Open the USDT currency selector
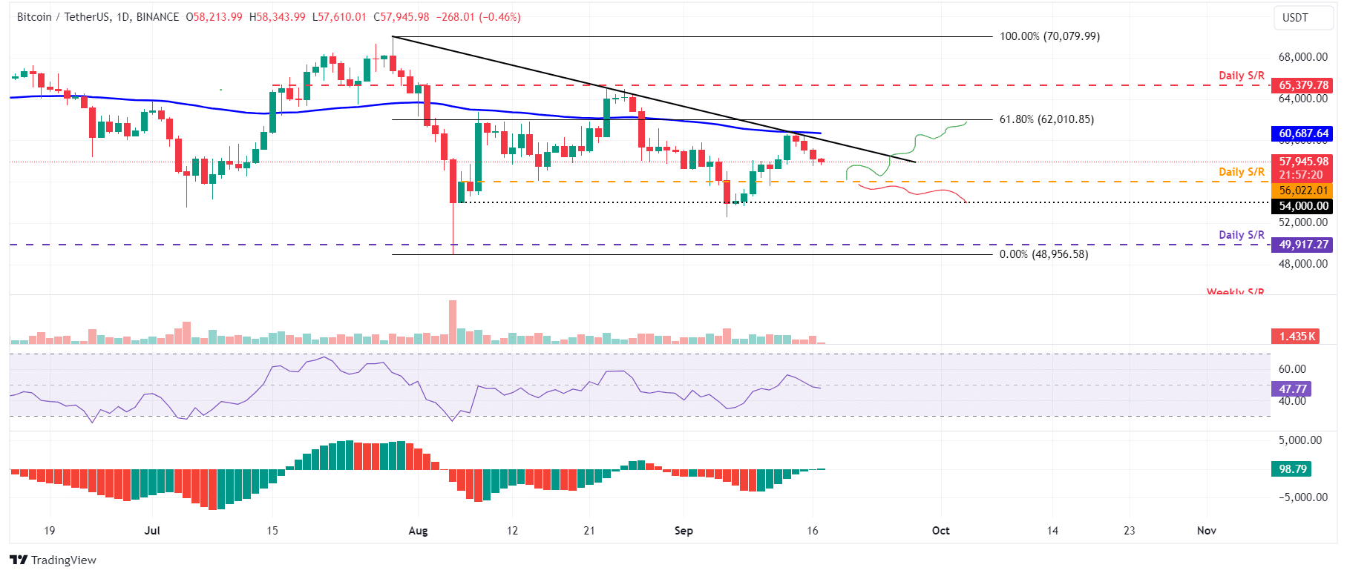Screen dimensions: 1347x576 tap(1304, 18)
